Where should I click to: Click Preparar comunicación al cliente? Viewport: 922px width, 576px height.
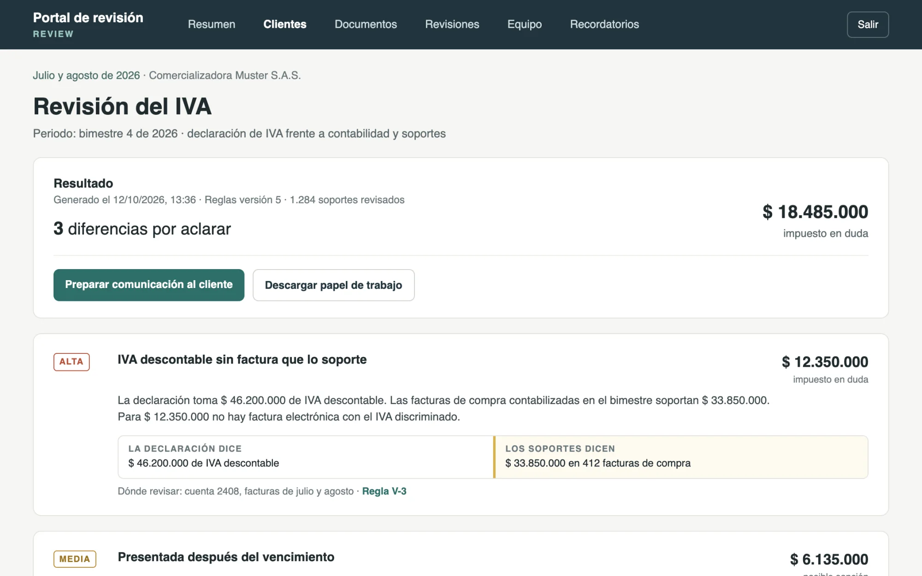pos(149,285)
